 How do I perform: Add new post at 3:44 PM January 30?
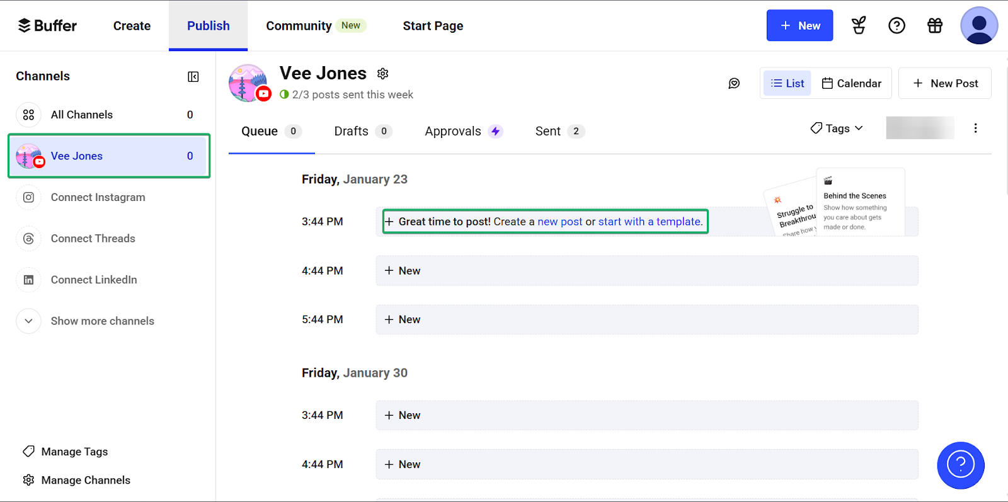(647, 416)
